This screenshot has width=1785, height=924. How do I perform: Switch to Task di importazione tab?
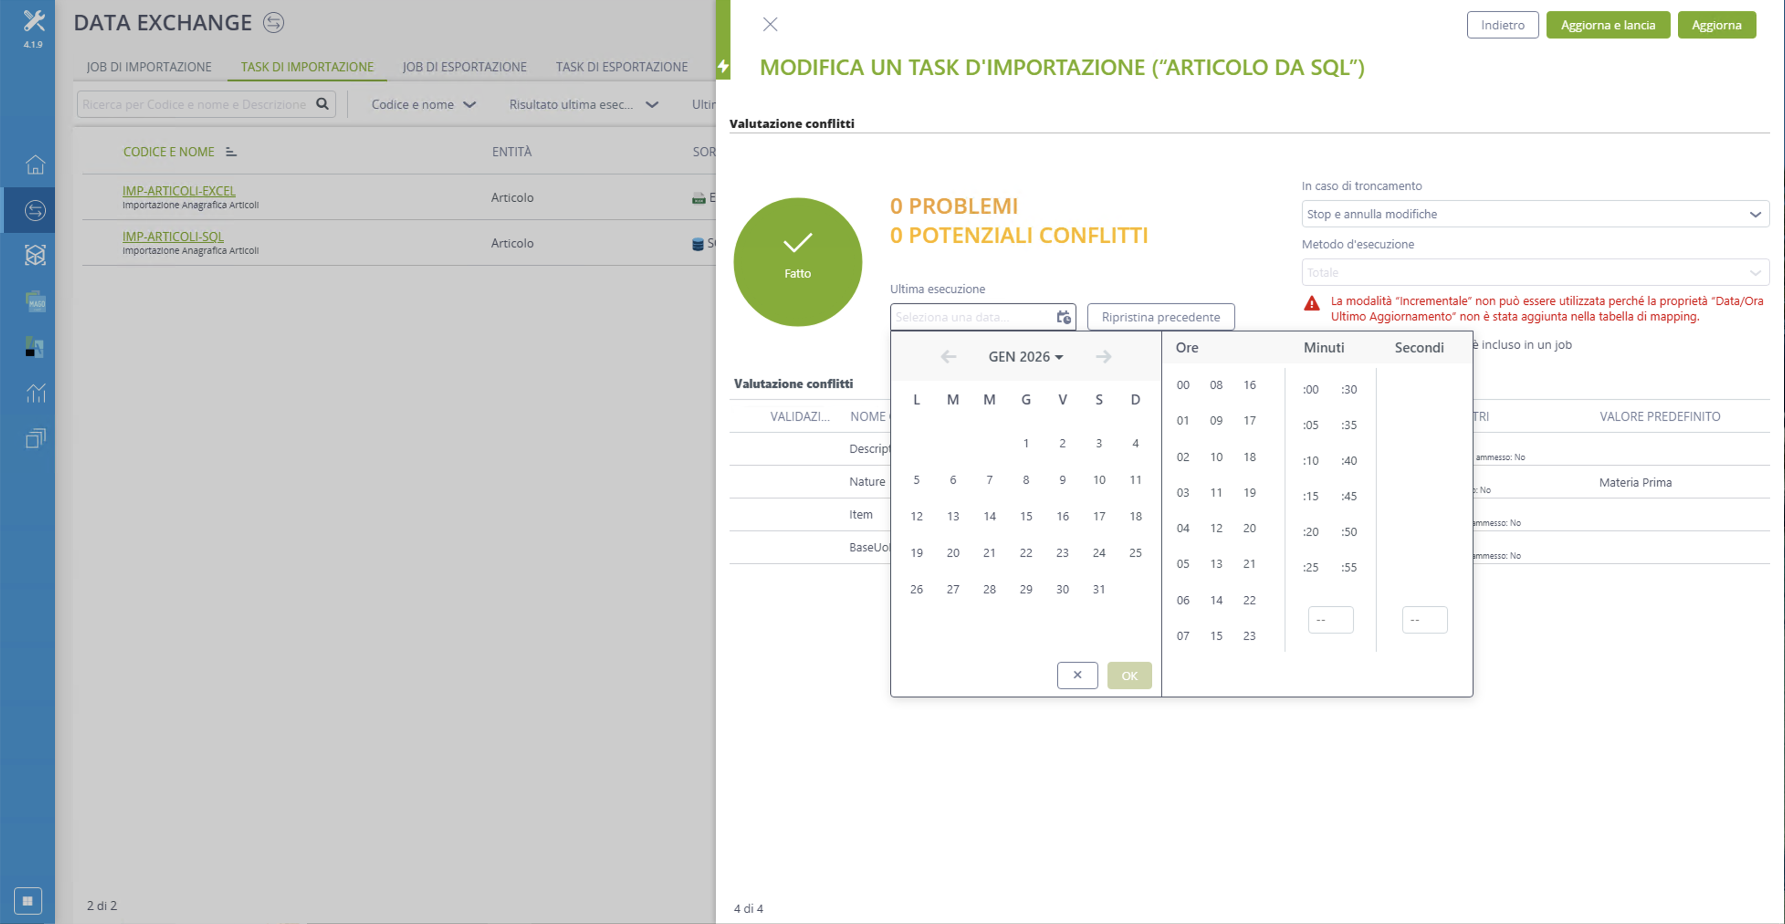pos(307,67)
